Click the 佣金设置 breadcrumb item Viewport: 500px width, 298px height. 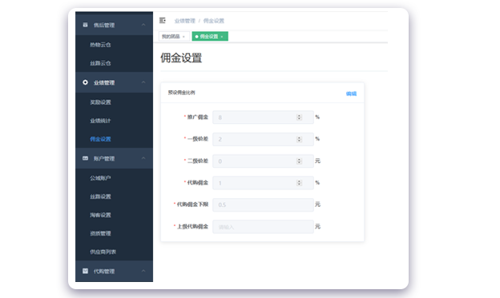tap(214, 21)
